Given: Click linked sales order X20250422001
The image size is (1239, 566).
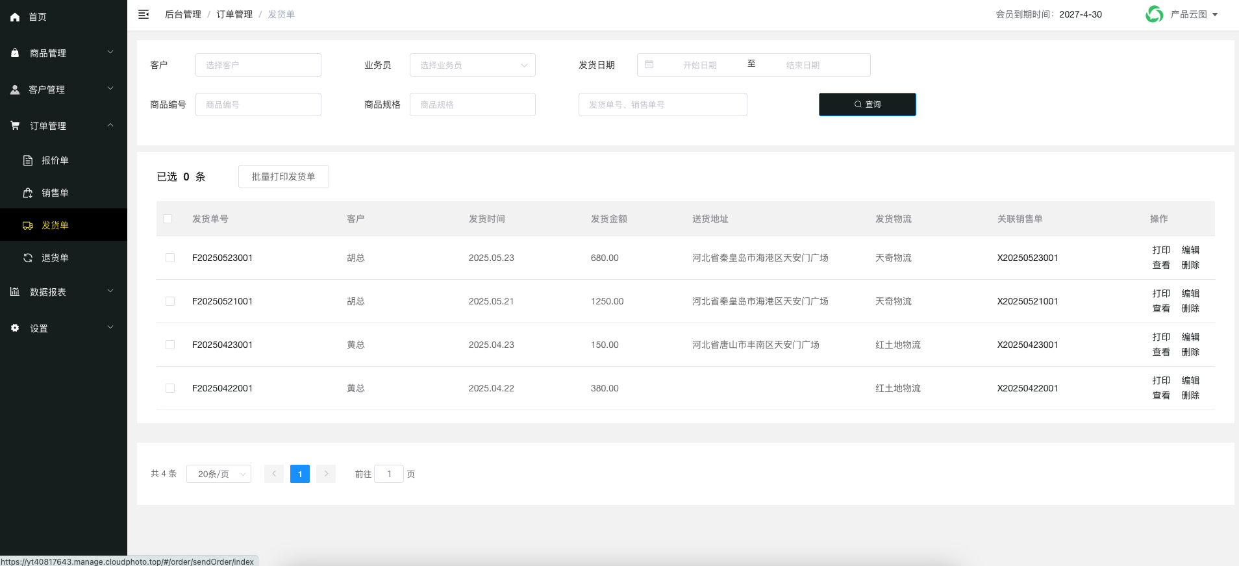Looking at the screenshot, I should click(x=1027, y=388).
